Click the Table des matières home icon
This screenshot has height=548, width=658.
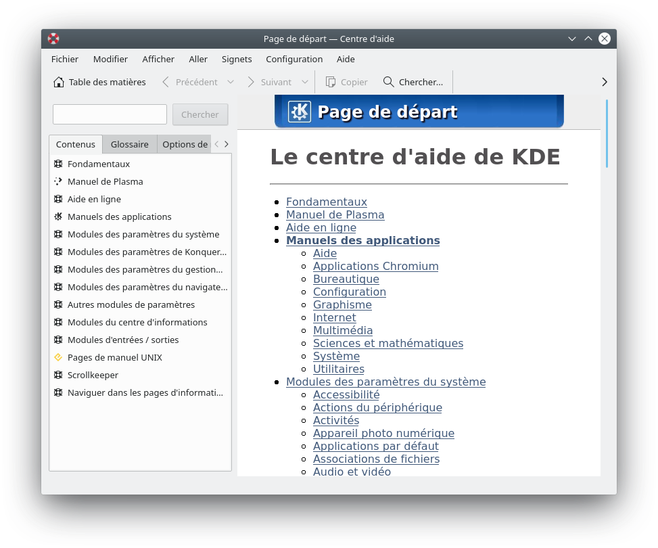(59, 82)
